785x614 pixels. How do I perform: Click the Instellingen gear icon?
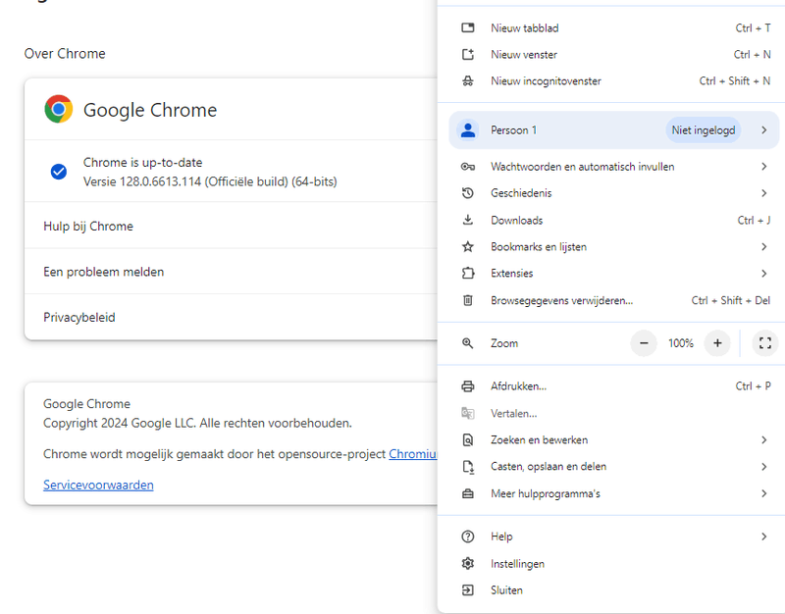[468, 564]
